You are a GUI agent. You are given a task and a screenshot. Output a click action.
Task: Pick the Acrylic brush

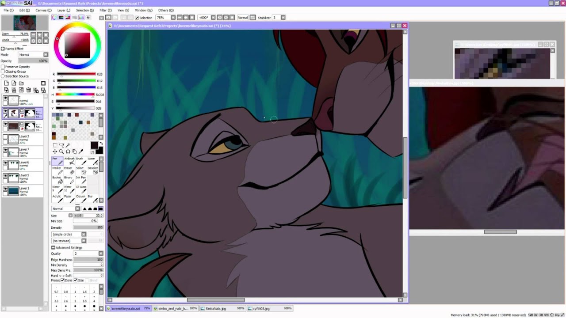57,199
